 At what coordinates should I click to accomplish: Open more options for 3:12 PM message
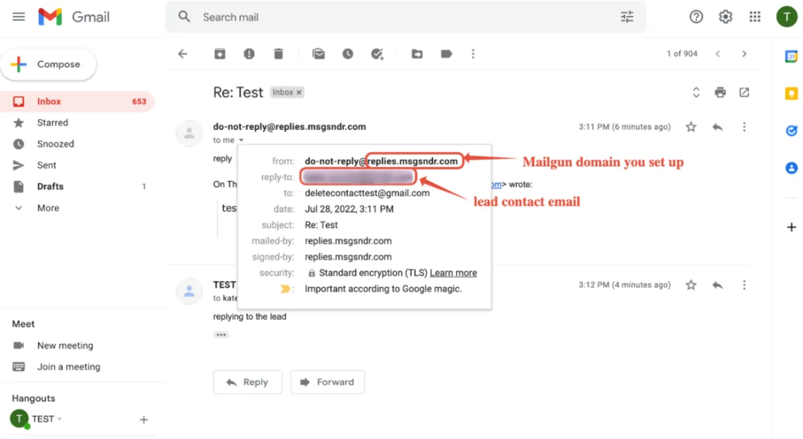(744, 285)
